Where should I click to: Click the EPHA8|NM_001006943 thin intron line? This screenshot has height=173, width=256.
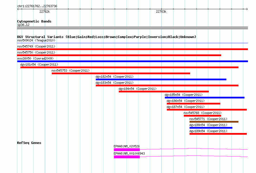coord(194,156)
